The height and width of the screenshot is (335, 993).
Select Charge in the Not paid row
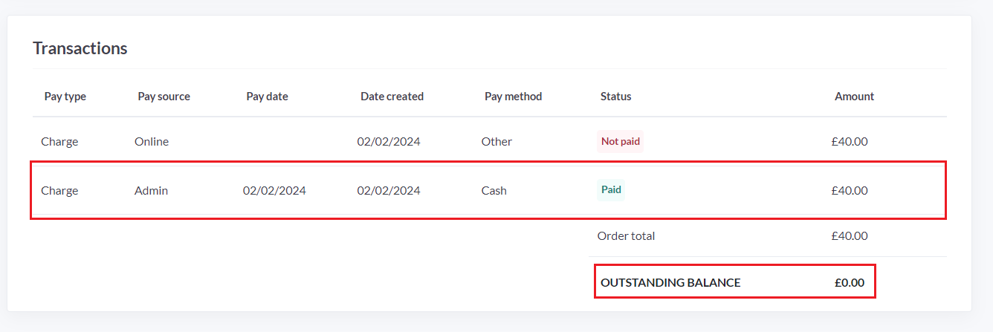click(x=59, y=142)
